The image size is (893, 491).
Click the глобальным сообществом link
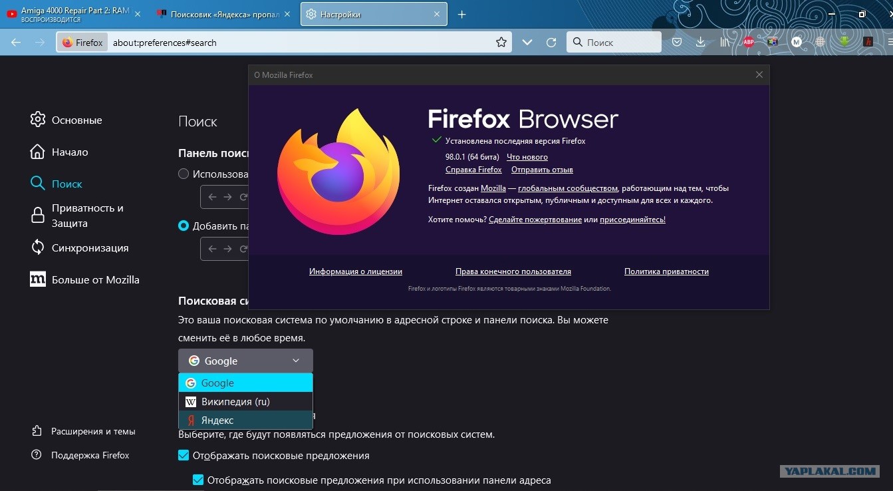tap(568, 188)
